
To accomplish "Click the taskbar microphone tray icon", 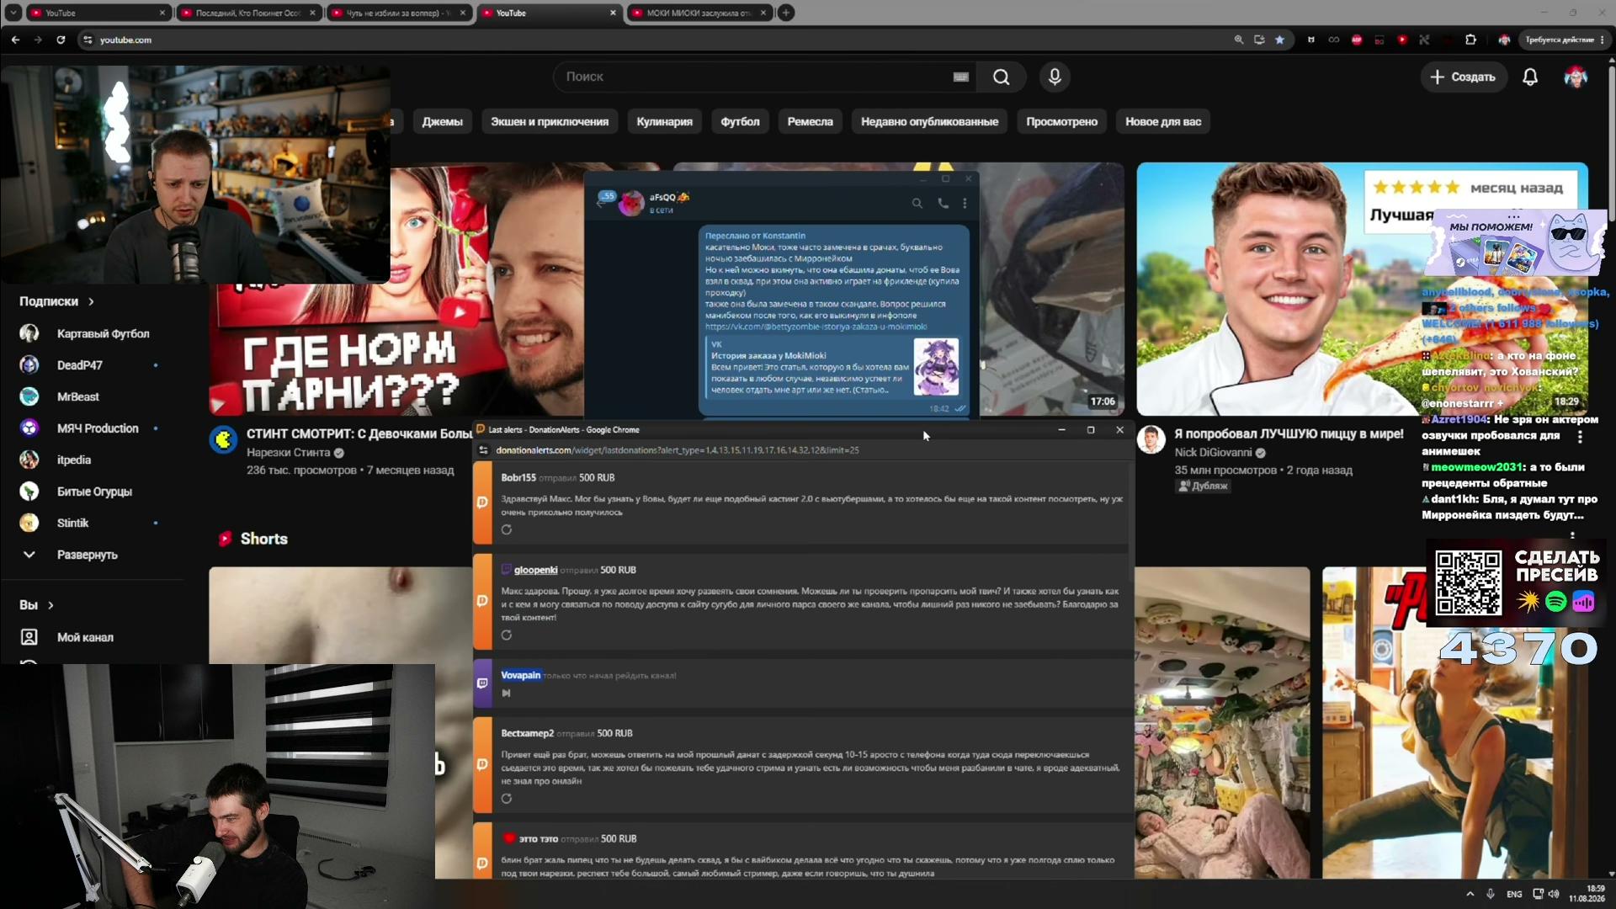I will (1490, 894).
